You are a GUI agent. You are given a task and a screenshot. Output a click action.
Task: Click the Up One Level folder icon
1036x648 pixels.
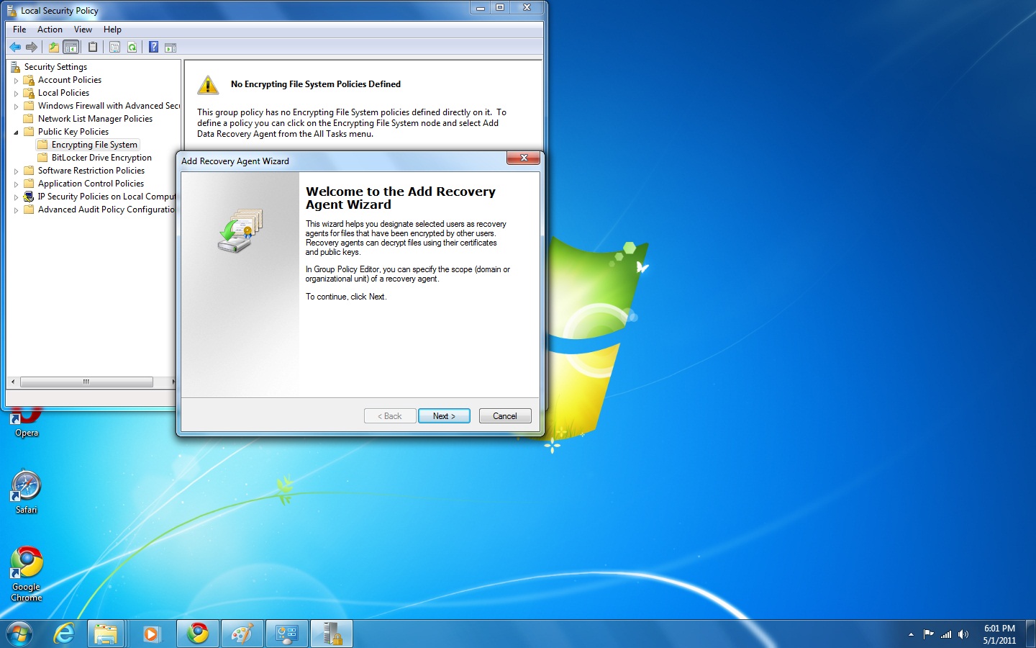pos(53,48)
